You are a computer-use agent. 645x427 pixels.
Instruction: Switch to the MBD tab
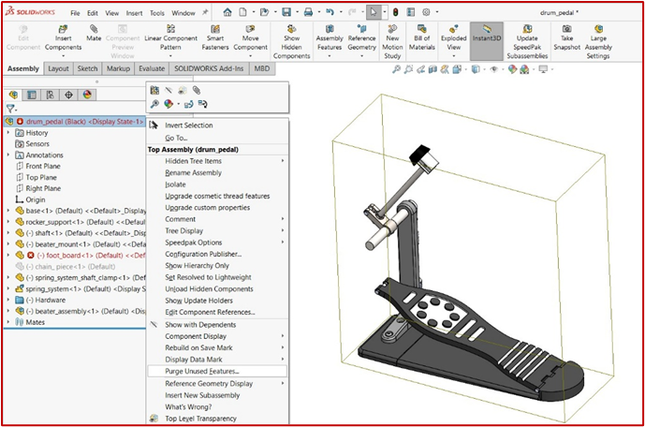pos(262,68)
